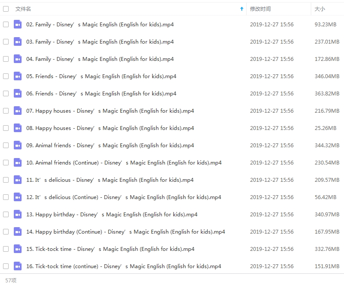Open file 16. Tick-tock time (continue) mp4
Screen dimensions: 344x285
pyautogui.click(x=124, y=266)
